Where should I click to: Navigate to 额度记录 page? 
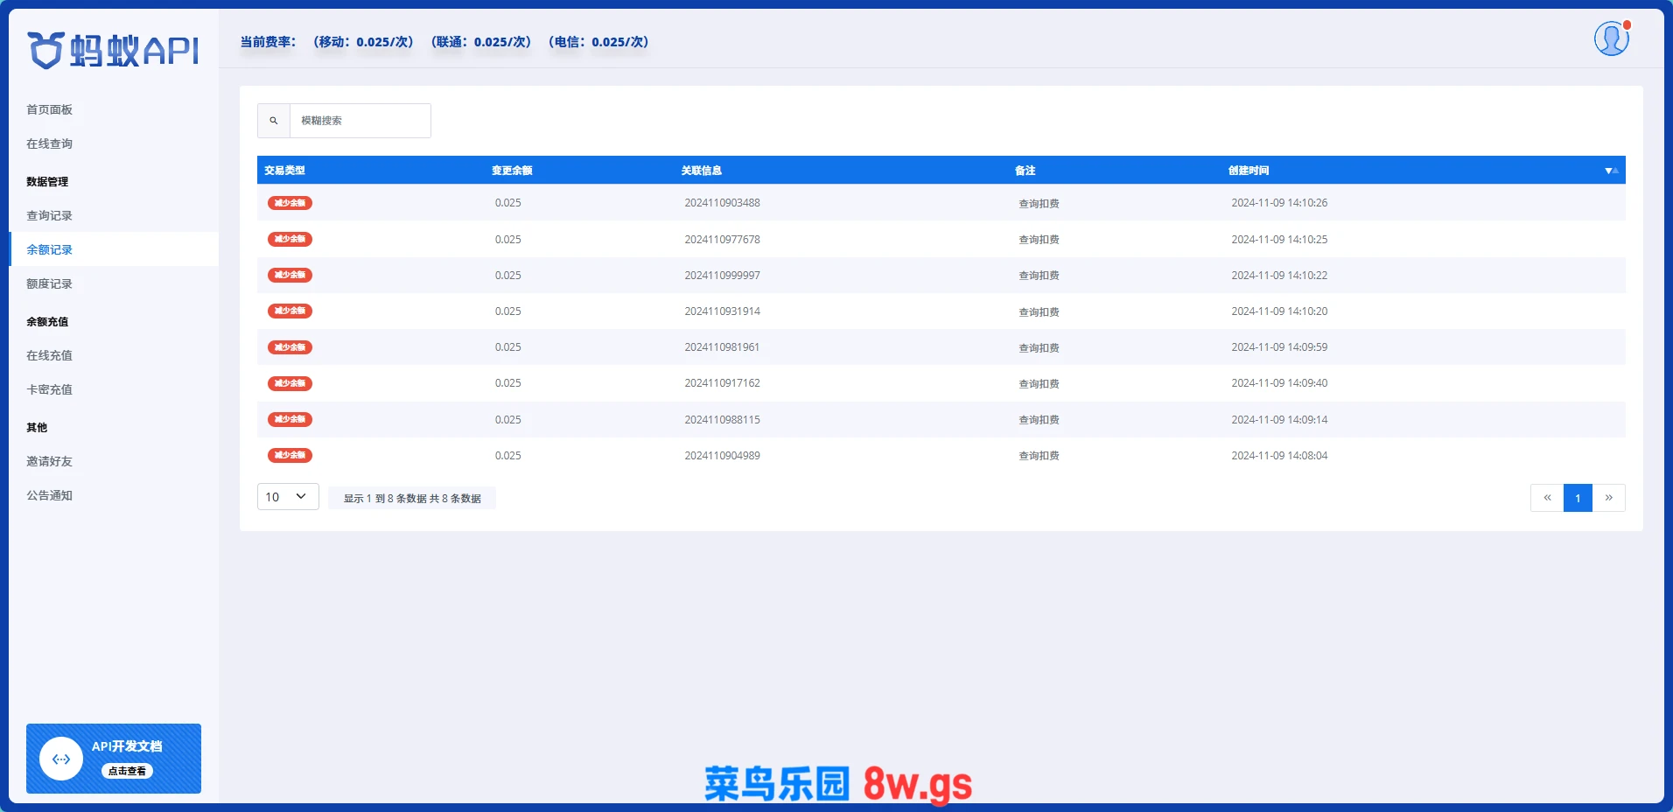pyautogui.click(x=50, y=283)
